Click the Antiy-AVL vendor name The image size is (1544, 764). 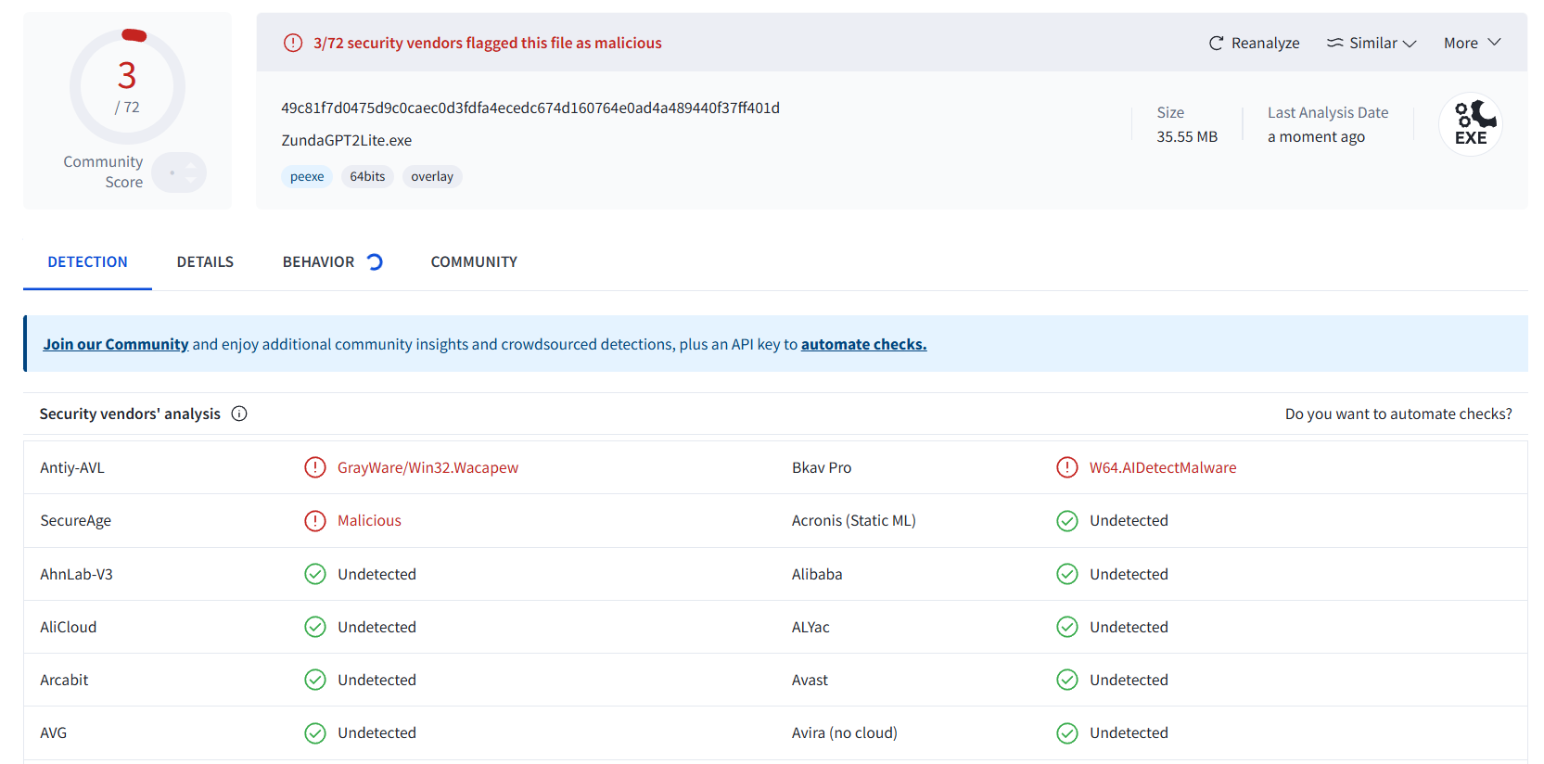coord(72,467)
